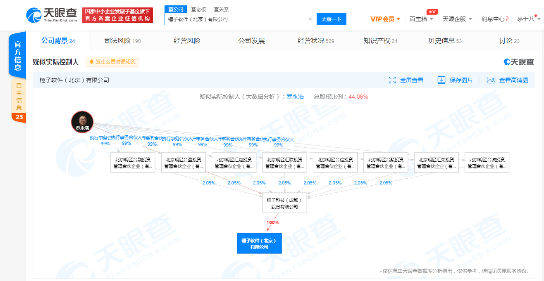Select the 锤子科技(成都)股份有限公司 node

[x=284, y=203]
